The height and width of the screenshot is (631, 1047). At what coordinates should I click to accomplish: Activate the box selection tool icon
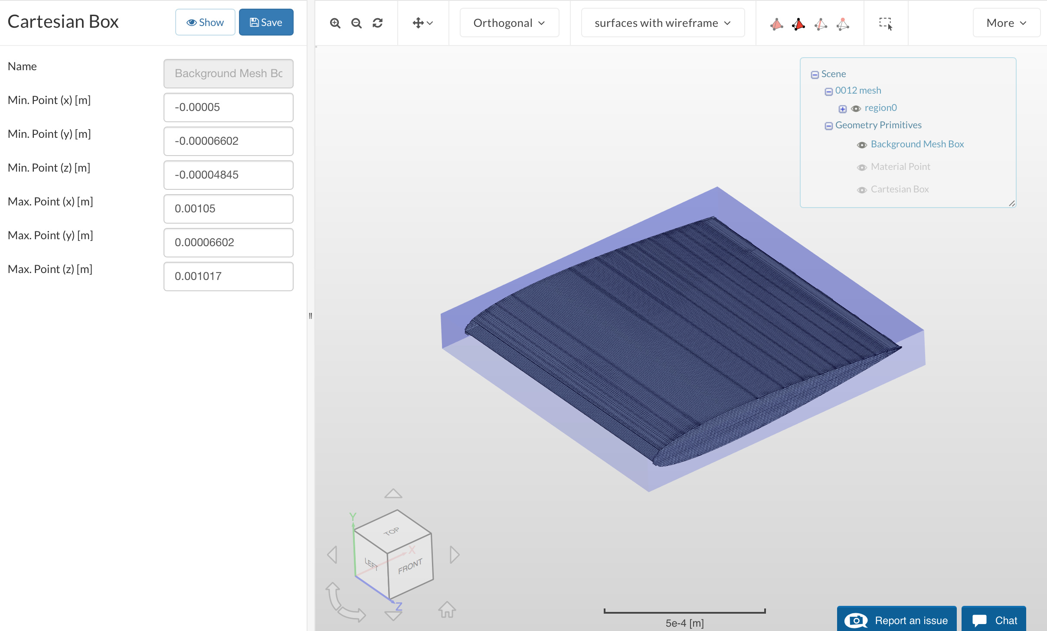point(885,23)
